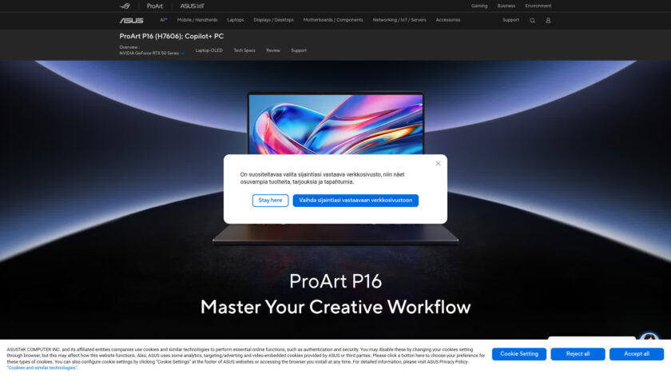
Task: Click the Stay here button
Action: point(270,201)
